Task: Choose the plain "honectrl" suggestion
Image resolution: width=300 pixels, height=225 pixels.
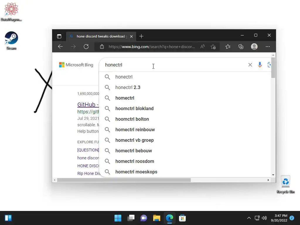Action: (185, 77)
